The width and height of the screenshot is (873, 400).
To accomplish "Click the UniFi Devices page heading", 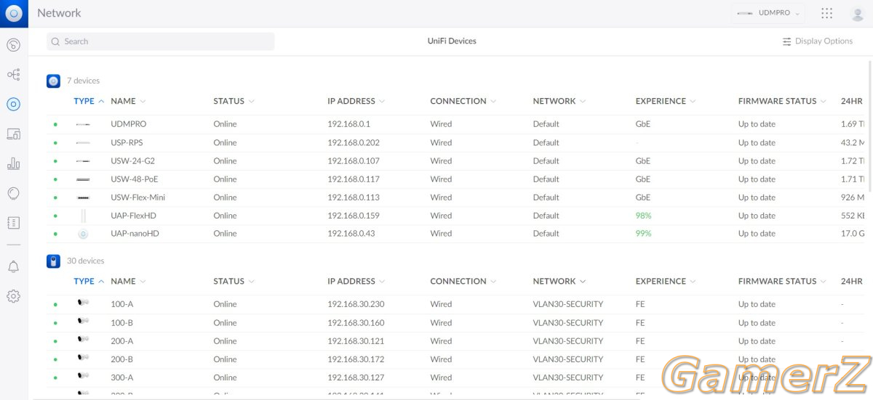I will [x=452, y=41].
